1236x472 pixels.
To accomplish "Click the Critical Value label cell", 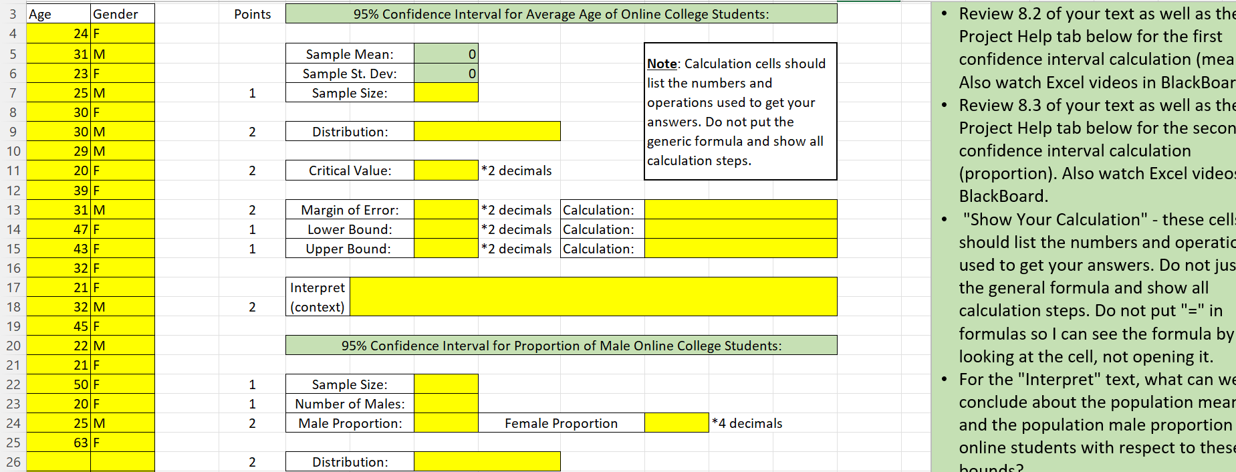I will coord(350,170).
